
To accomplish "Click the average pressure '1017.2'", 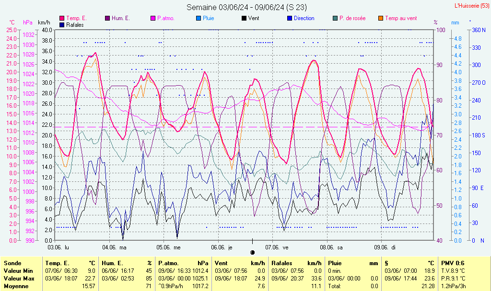I will [x=201, y=286].
